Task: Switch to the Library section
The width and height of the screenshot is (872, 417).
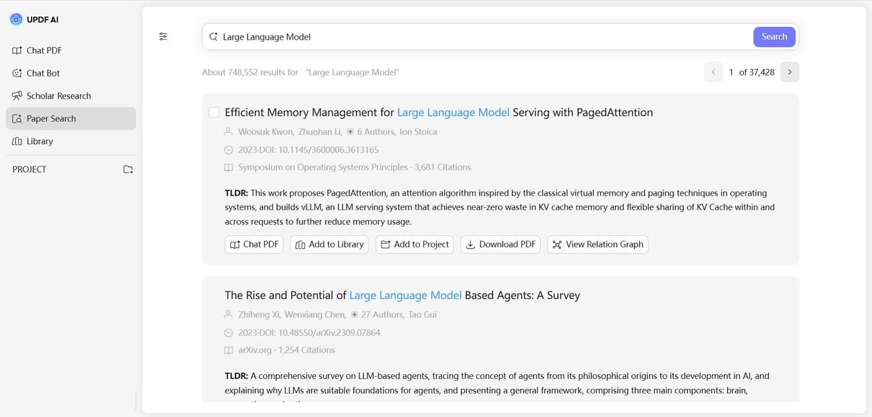Action: [17, 141]
